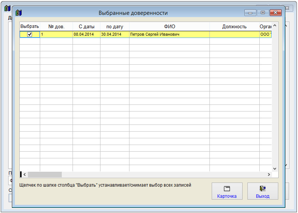The width and height of the screenshot is (298, 213).
Task: Click the Должность column header
Action: click(234, 26)
